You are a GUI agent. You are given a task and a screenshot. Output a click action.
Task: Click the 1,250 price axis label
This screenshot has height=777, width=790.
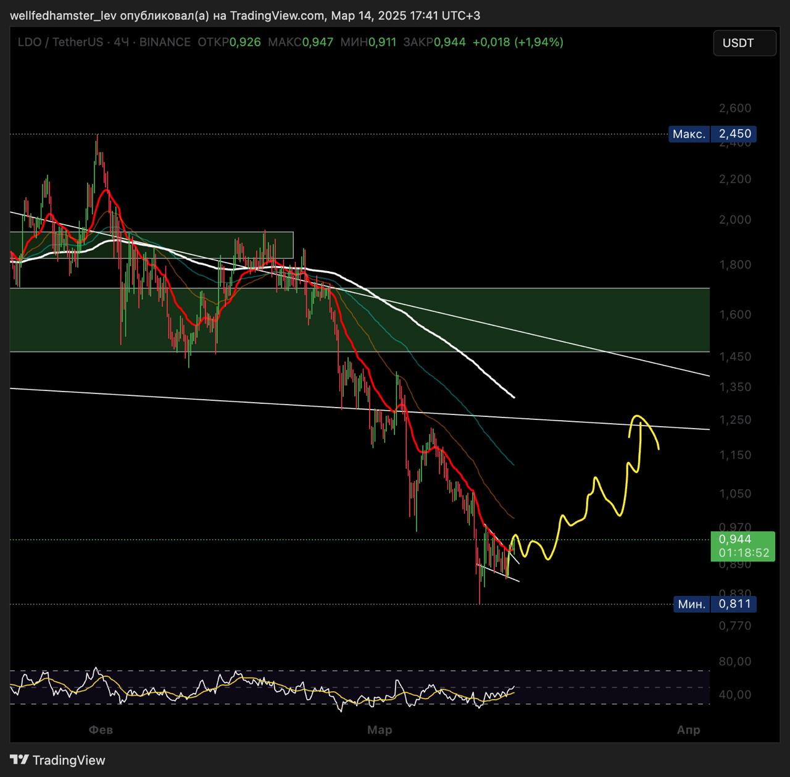pyautogui.click(x=735, y=420)
